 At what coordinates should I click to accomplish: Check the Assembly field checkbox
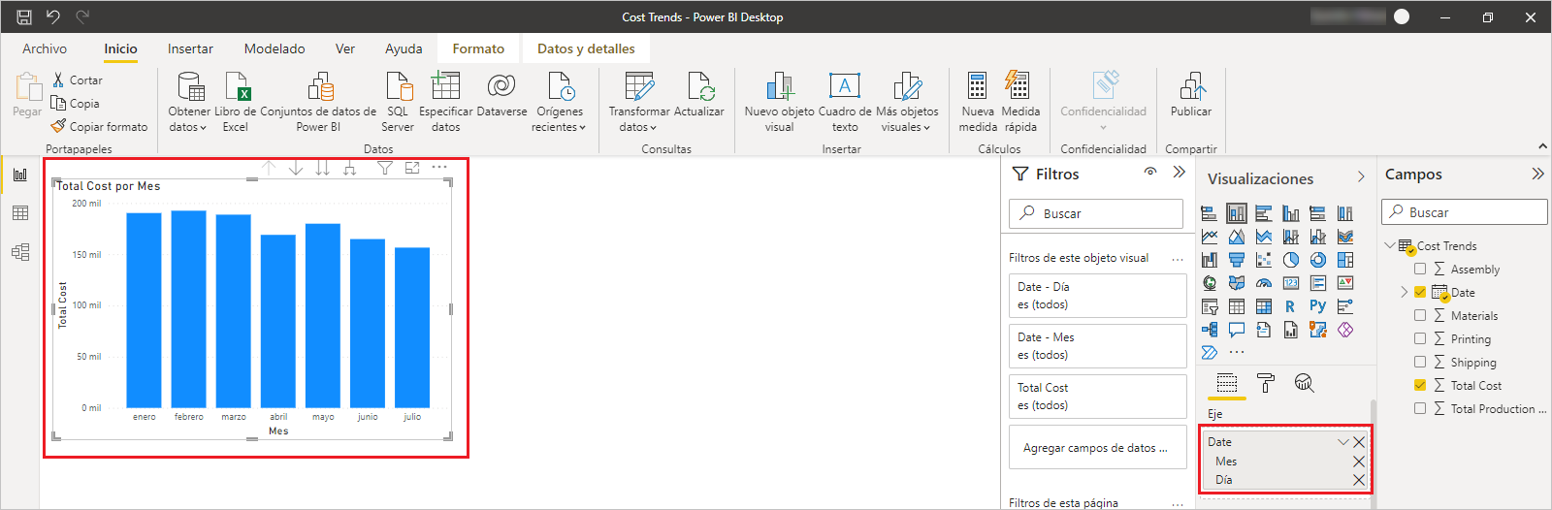click(1420, 269)
